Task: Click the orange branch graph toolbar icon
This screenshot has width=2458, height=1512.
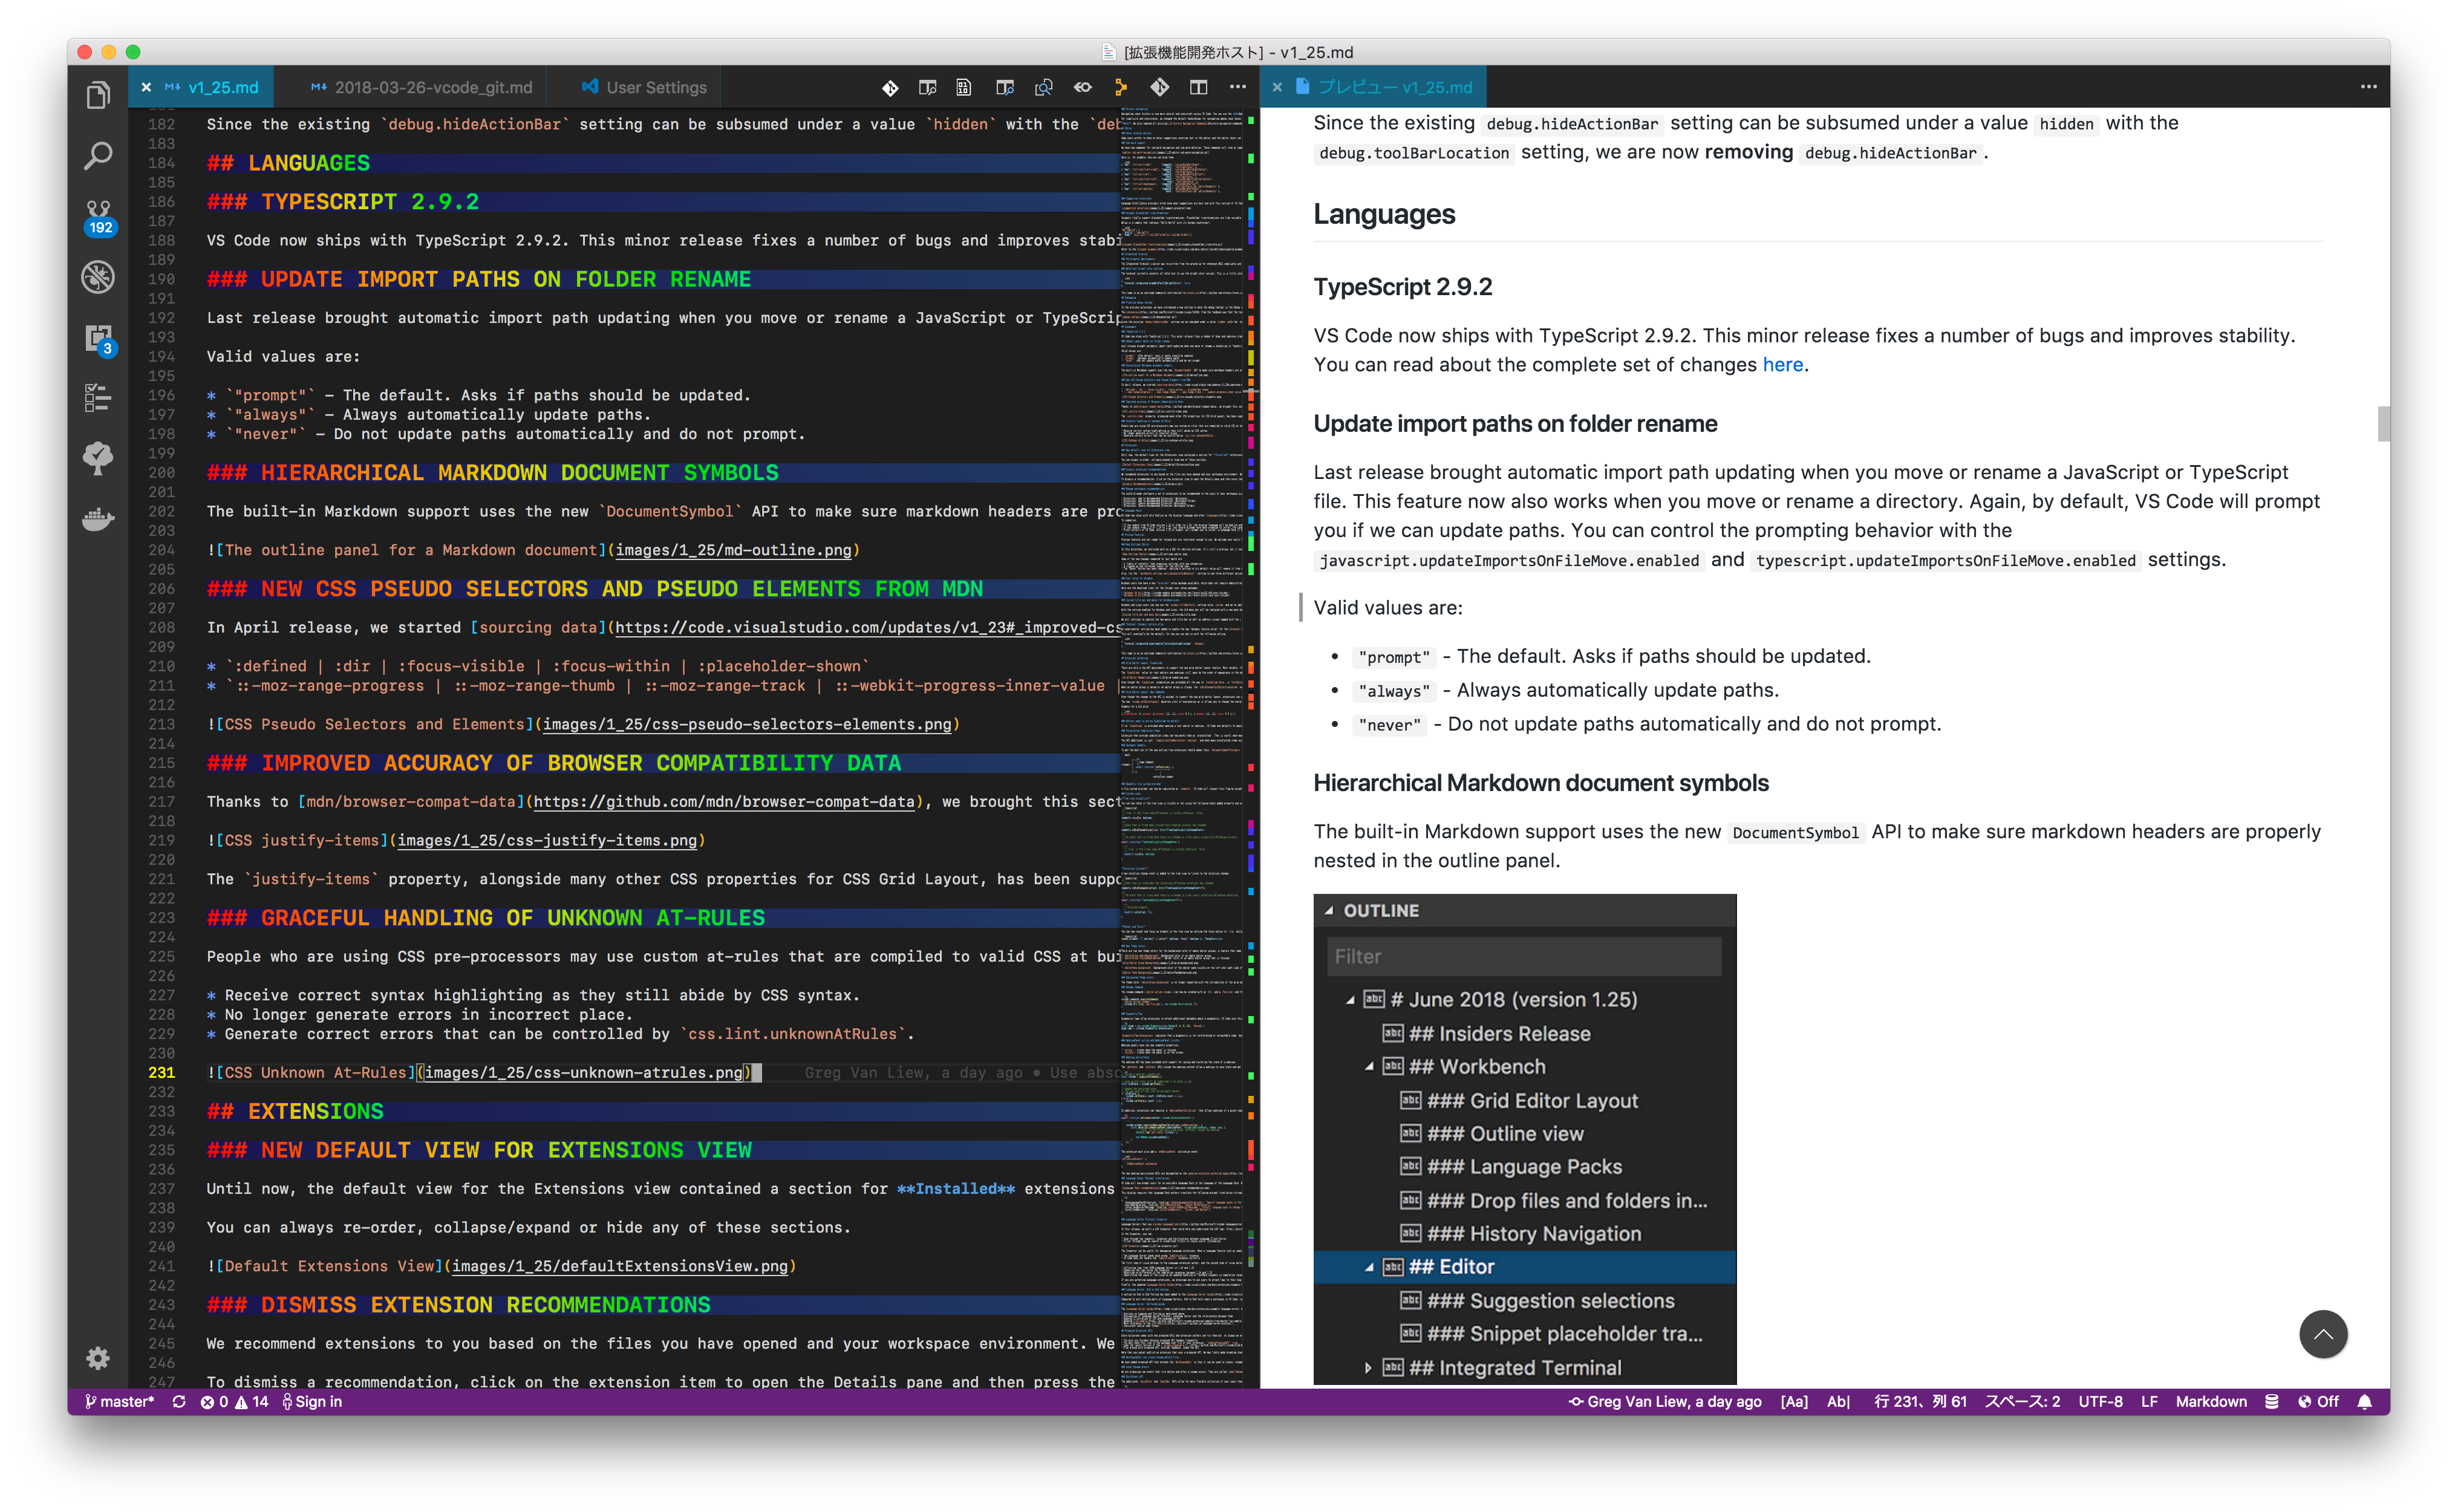Action: point(1121,87)
